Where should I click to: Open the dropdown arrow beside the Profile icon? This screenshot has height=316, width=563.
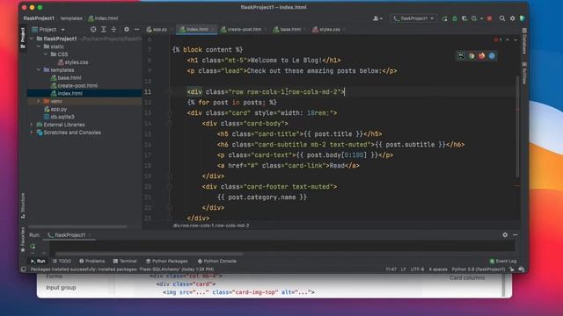[x=481, y=18]
